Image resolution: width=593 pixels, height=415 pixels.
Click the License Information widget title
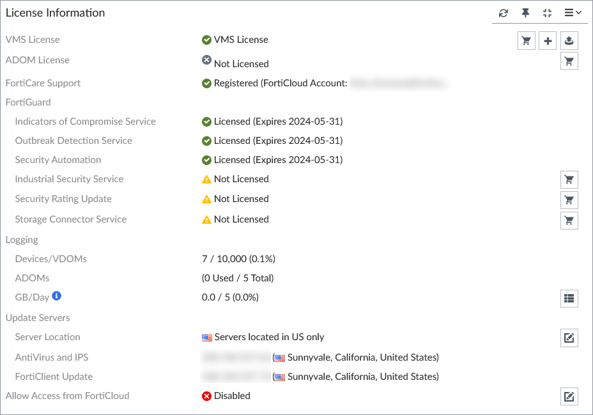56,13
